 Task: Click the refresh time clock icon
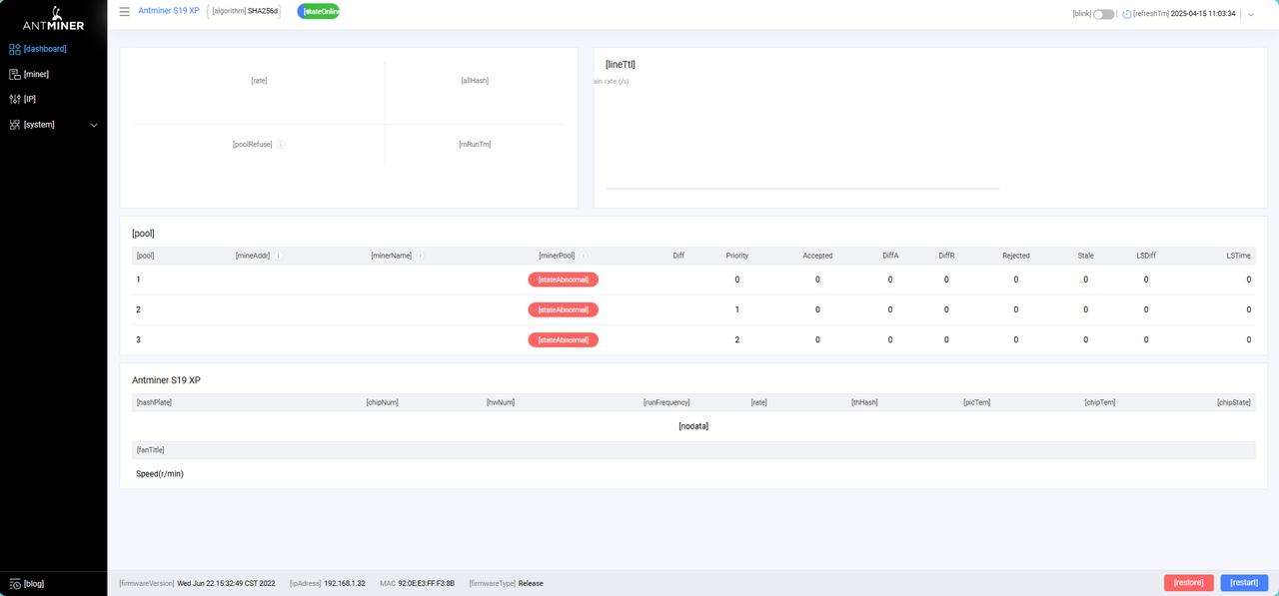click(x=1126, y=14)
